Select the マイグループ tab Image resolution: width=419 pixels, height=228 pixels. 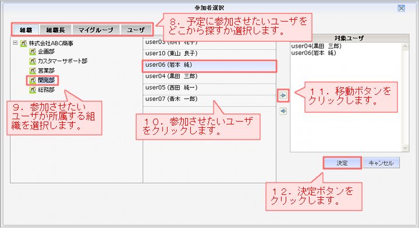[95, 30]
